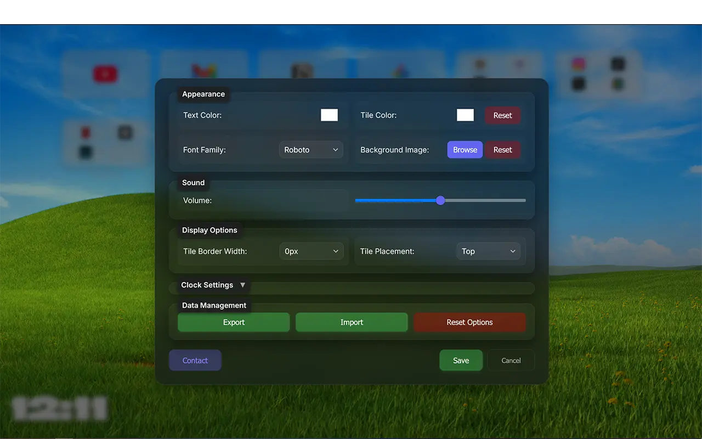
Task: Click the Volume label
Action: point(197,200)
